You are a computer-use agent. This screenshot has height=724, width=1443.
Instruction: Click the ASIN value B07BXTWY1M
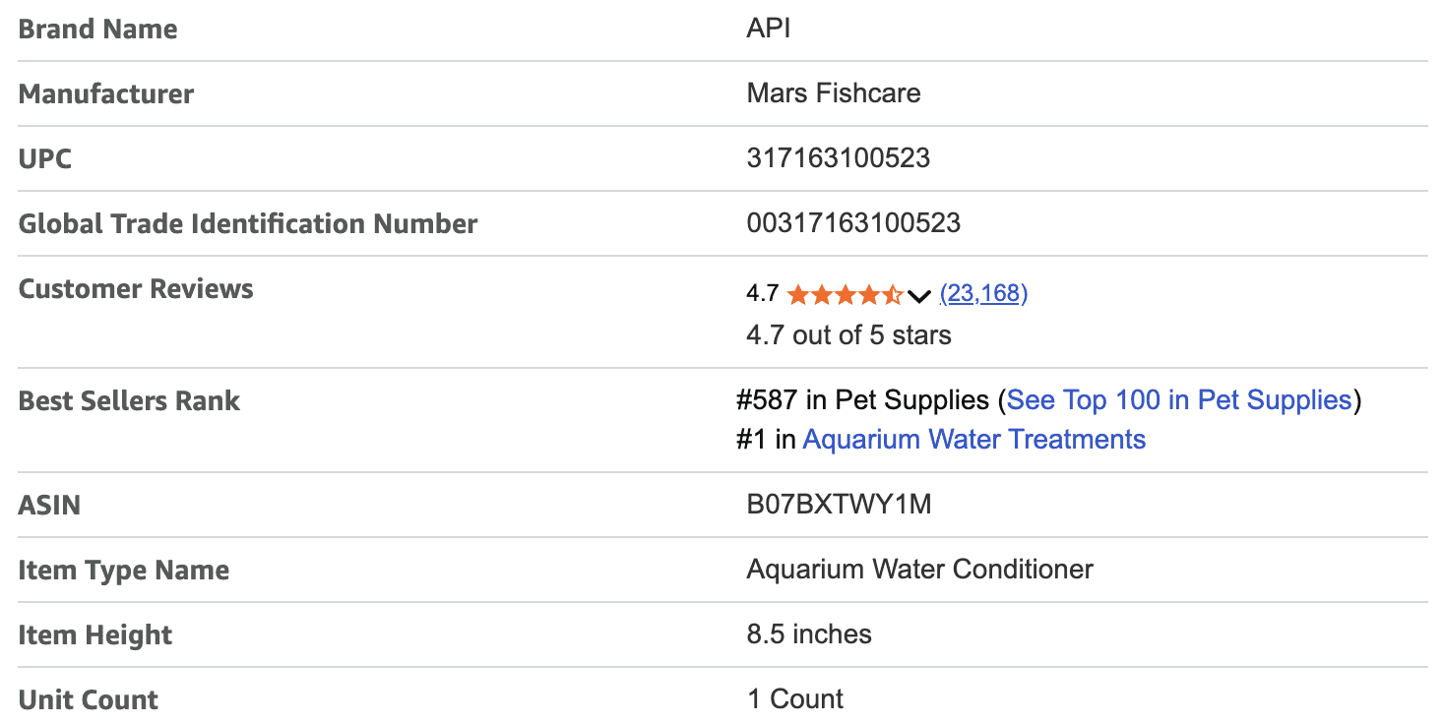[x=839, y=505]
